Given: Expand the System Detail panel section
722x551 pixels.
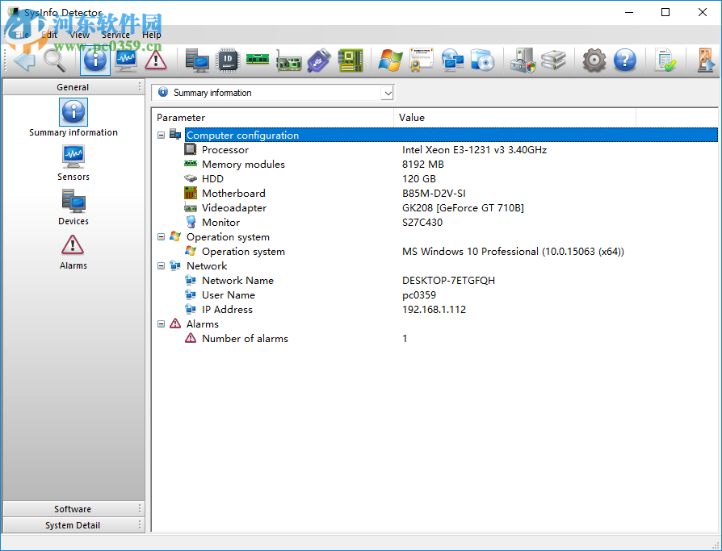Looking at the screenshot, I should click(73, 525).
